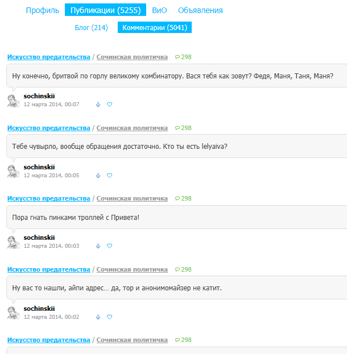The width and height of the screenshot is (347, 354).
Task: Click anchor icon on 00:02 comment
Action: [x=98, y=317]
